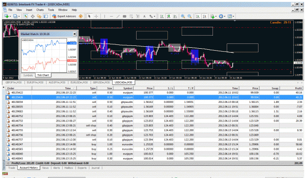
Task: Open the Navigator panel with star-folder icon
Action: tap(39, 16)
